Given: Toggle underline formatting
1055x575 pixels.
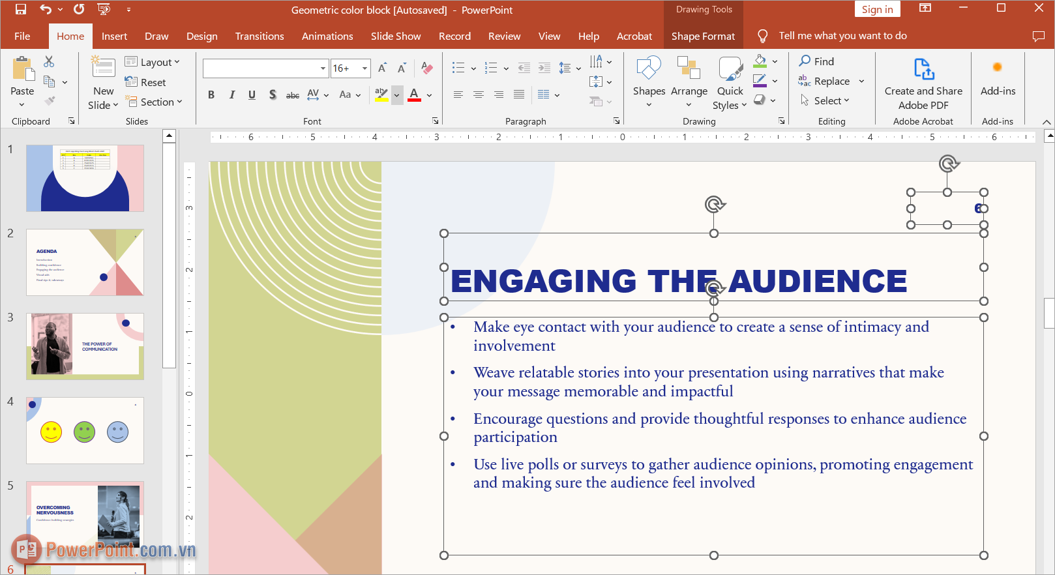Looking at the screenshot, I should [x=252, y=95].
